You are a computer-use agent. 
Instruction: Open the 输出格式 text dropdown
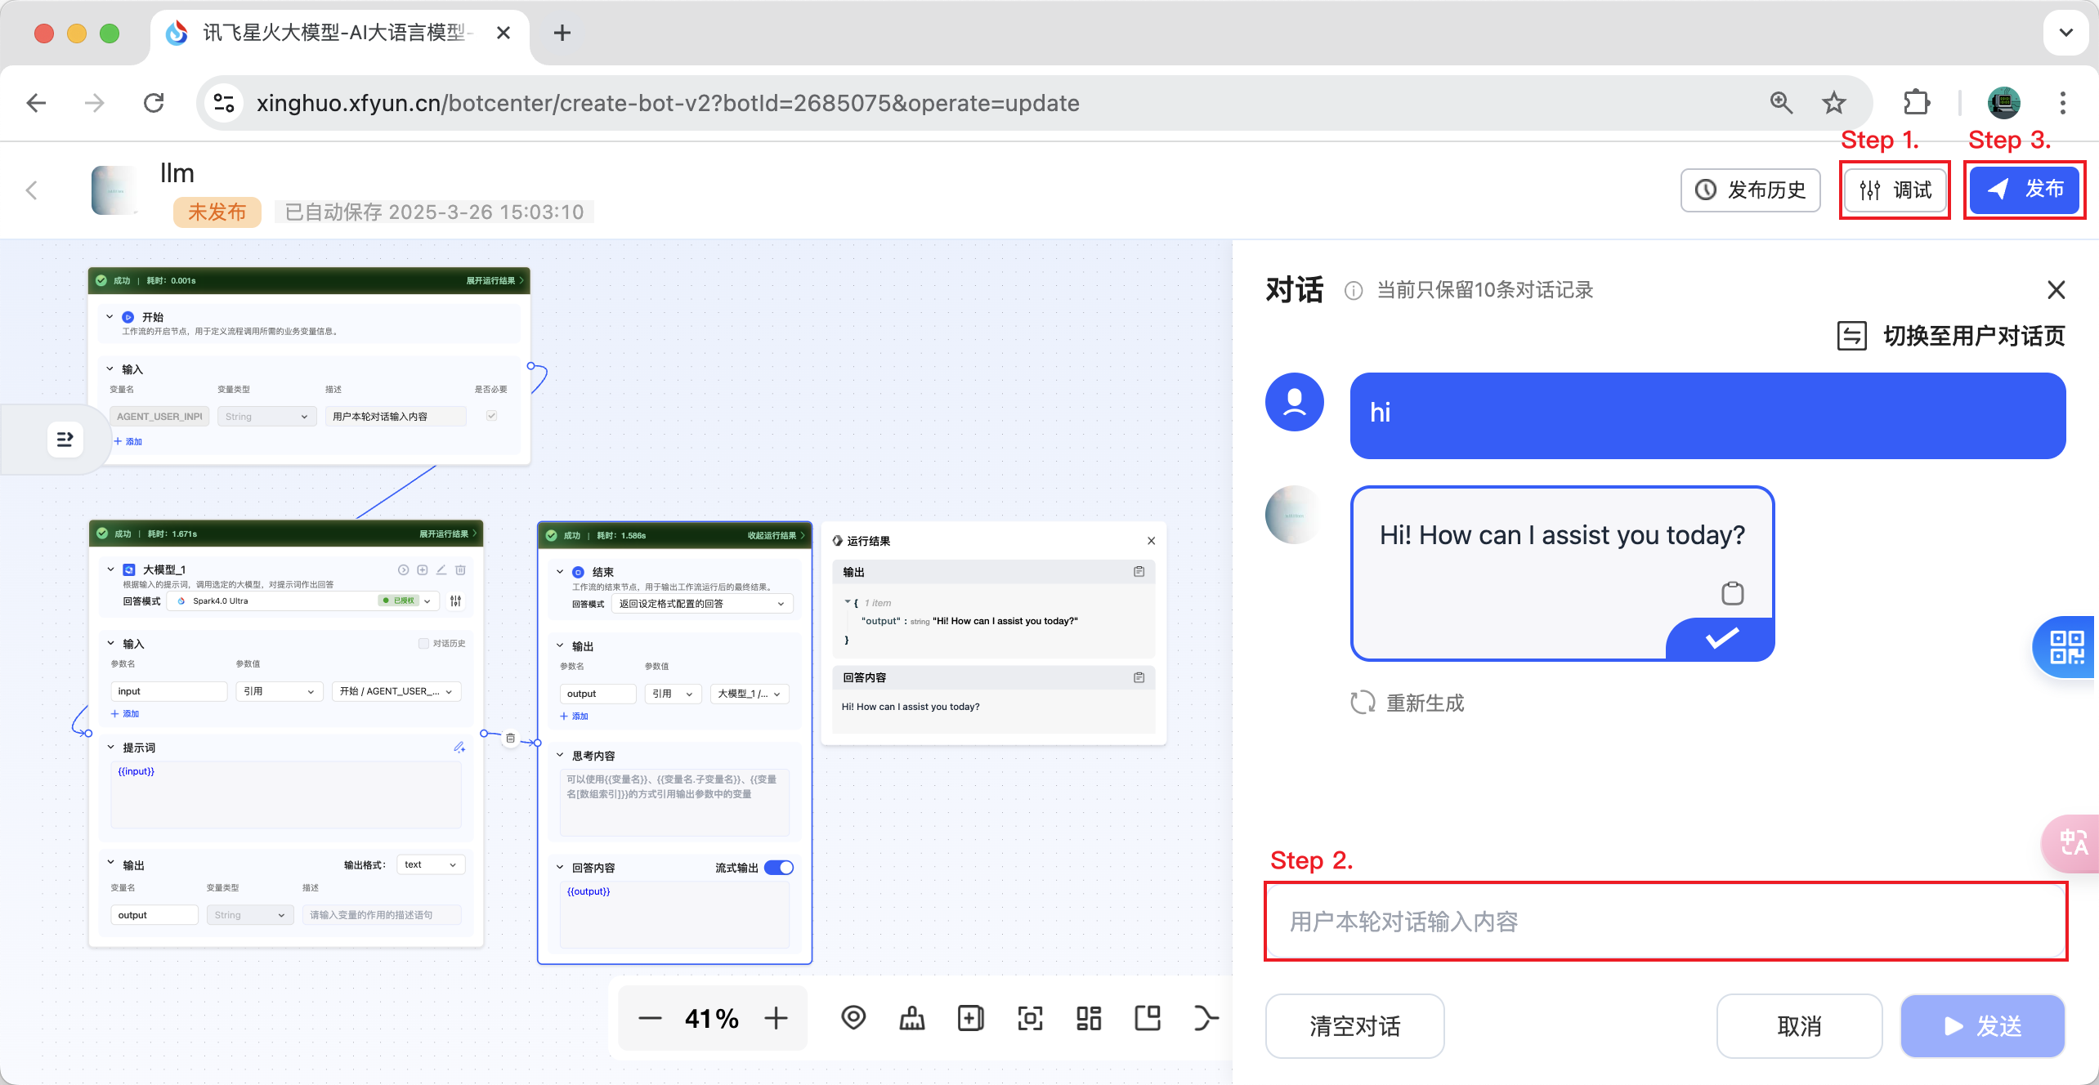(430, 864)
